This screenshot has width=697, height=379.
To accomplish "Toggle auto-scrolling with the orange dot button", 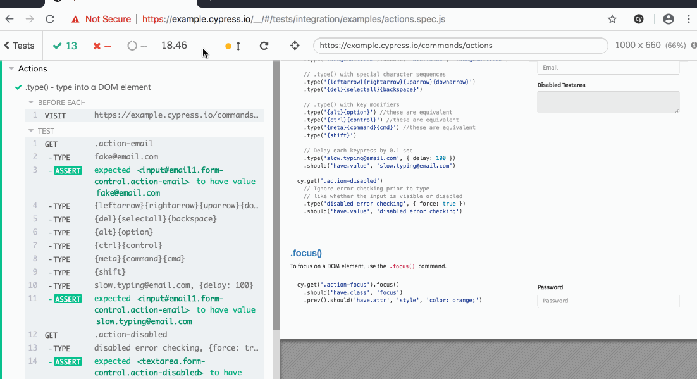I will tap(233, 46).
